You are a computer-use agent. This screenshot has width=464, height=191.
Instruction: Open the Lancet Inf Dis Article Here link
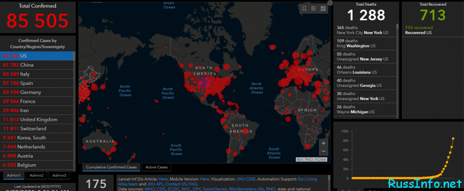[x=163, y=179]
